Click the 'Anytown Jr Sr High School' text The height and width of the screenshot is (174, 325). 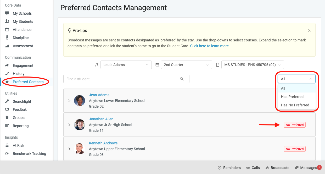click(111, 125)
